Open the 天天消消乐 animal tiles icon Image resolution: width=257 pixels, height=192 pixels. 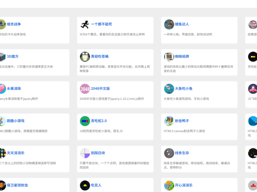[2, 153]
